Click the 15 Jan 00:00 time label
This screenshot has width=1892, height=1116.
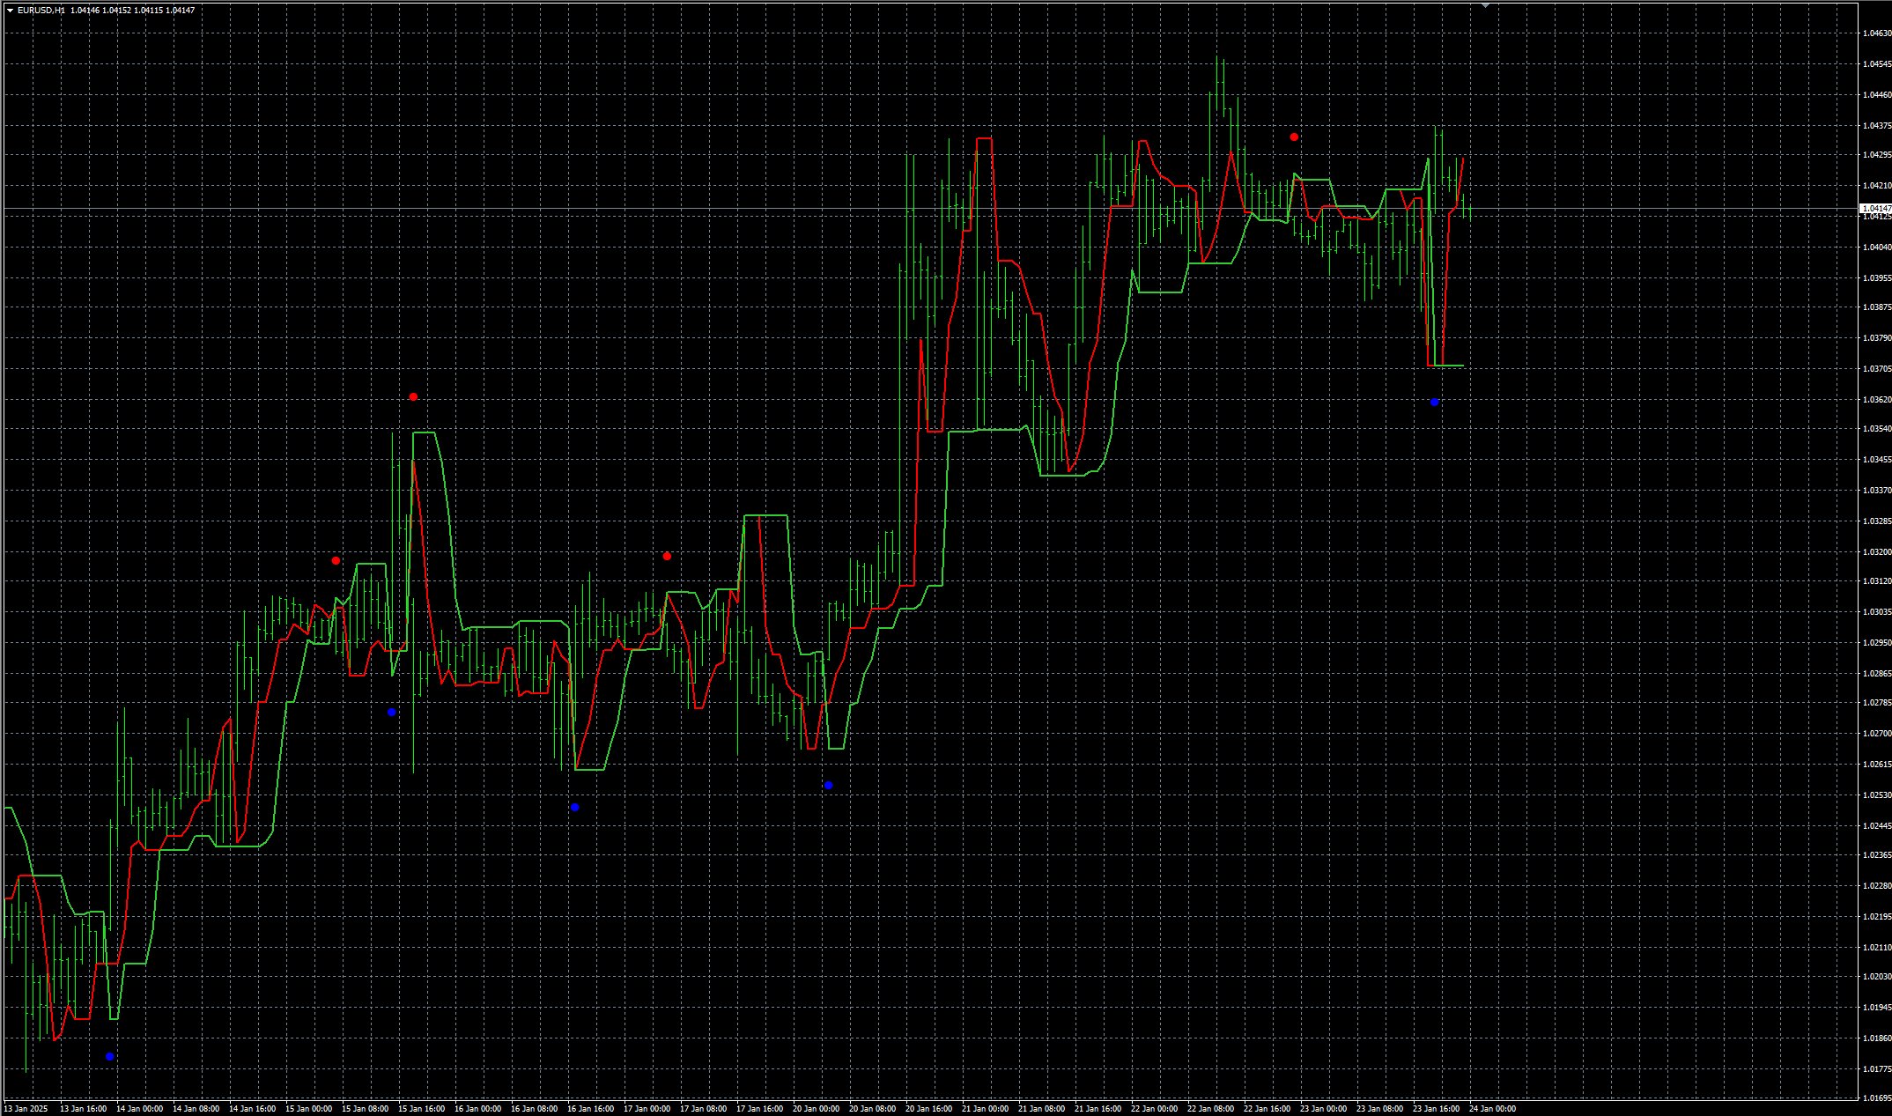point(308,1109)
